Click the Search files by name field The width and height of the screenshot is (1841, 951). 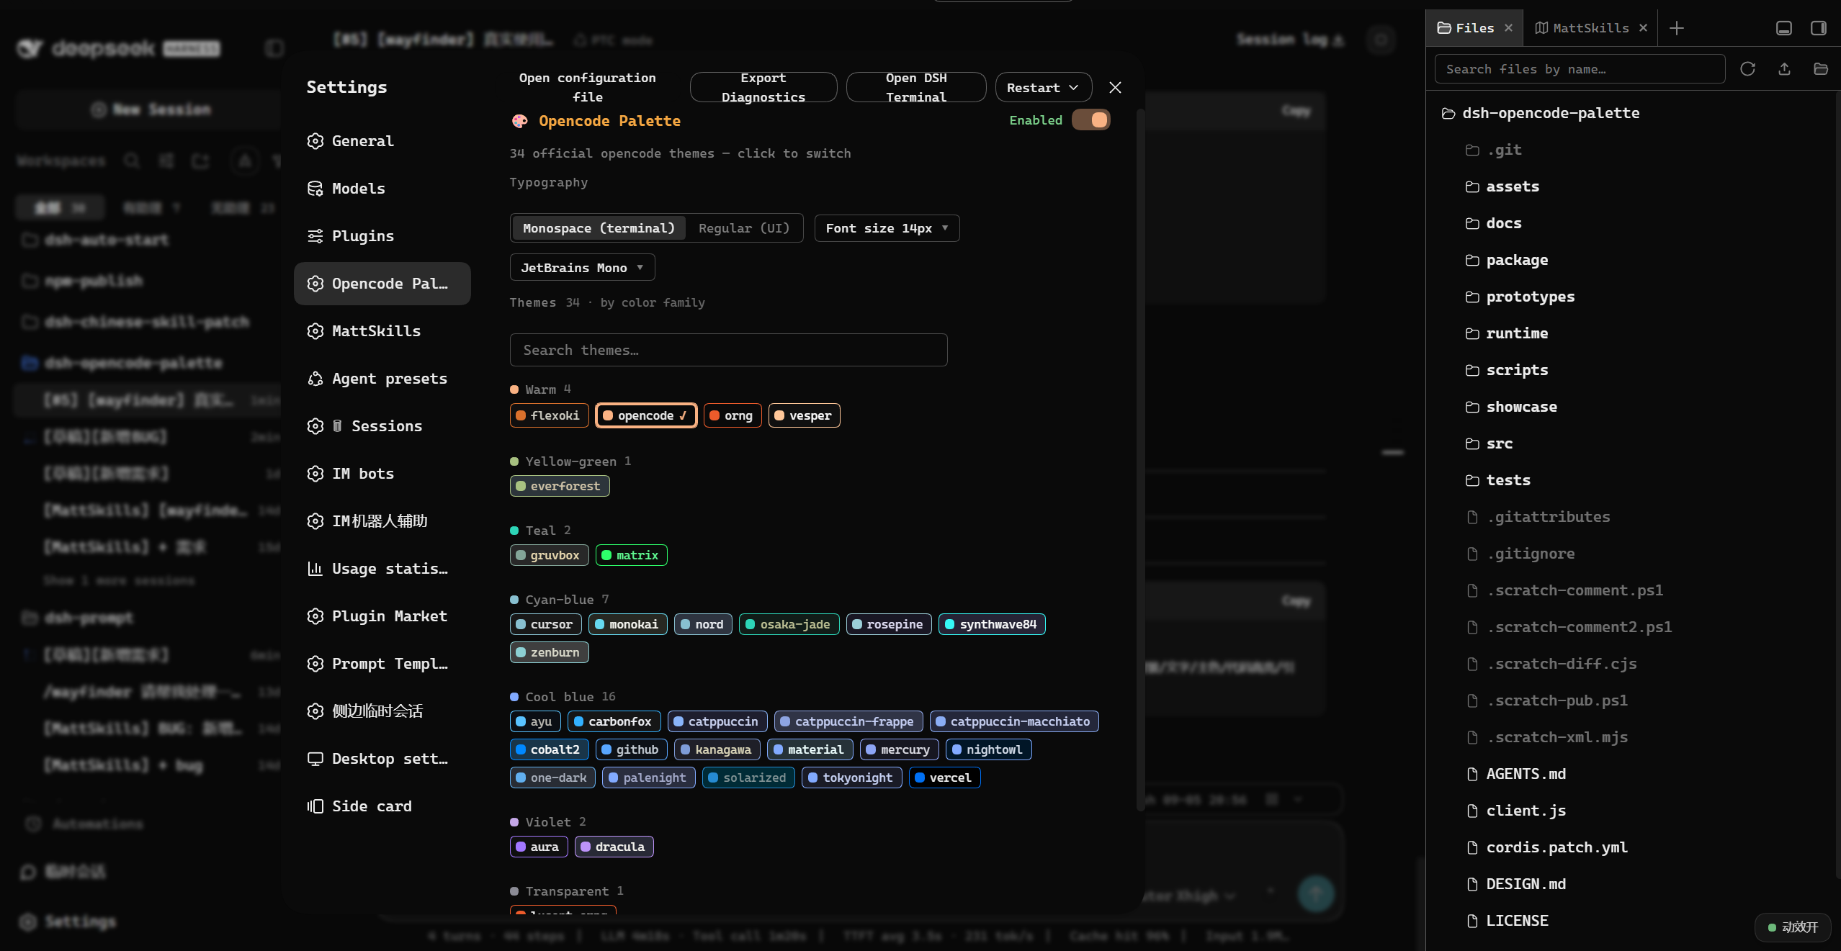point(1580,69)
